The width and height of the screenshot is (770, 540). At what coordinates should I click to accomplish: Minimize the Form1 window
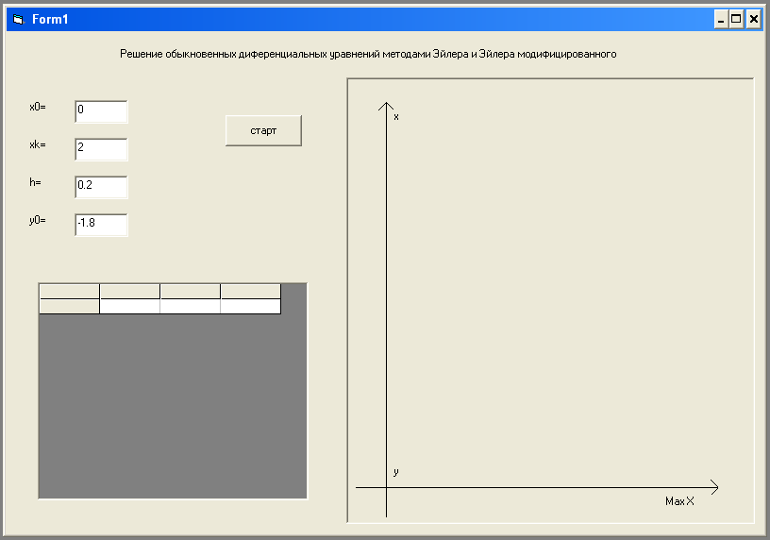[x=720, y=20]
